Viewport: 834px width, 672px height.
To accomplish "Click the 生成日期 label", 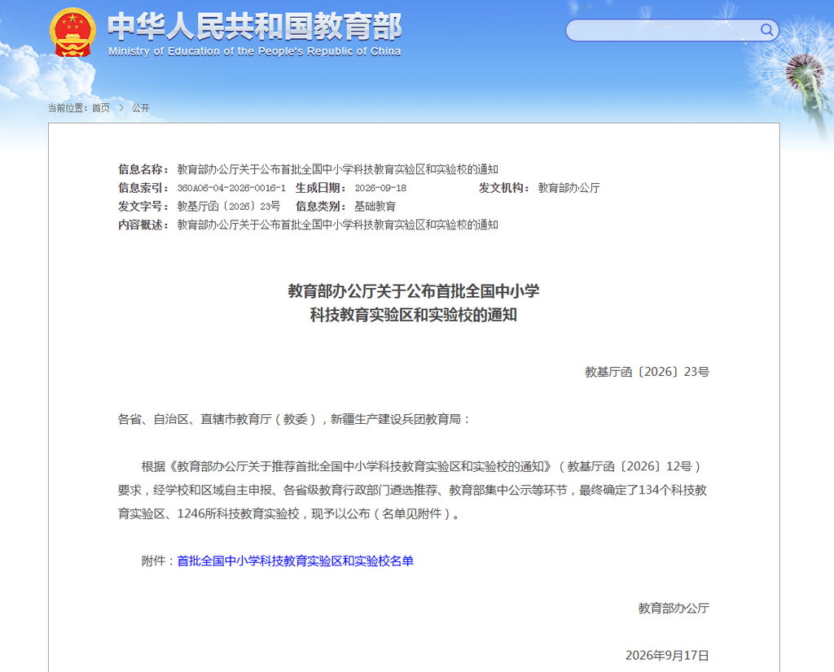I will pyautogui.click(x=321, y=188).
